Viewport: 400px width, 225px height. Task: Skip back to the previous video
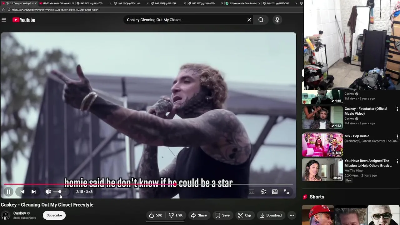[22, 192]
